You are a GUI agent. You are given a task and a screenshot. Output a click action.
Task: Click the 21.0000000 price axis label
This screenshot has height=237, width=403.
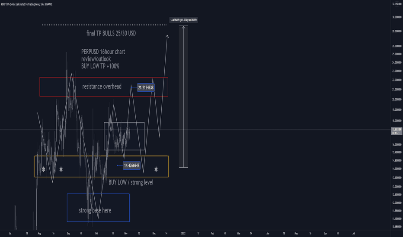pos(397,90)
